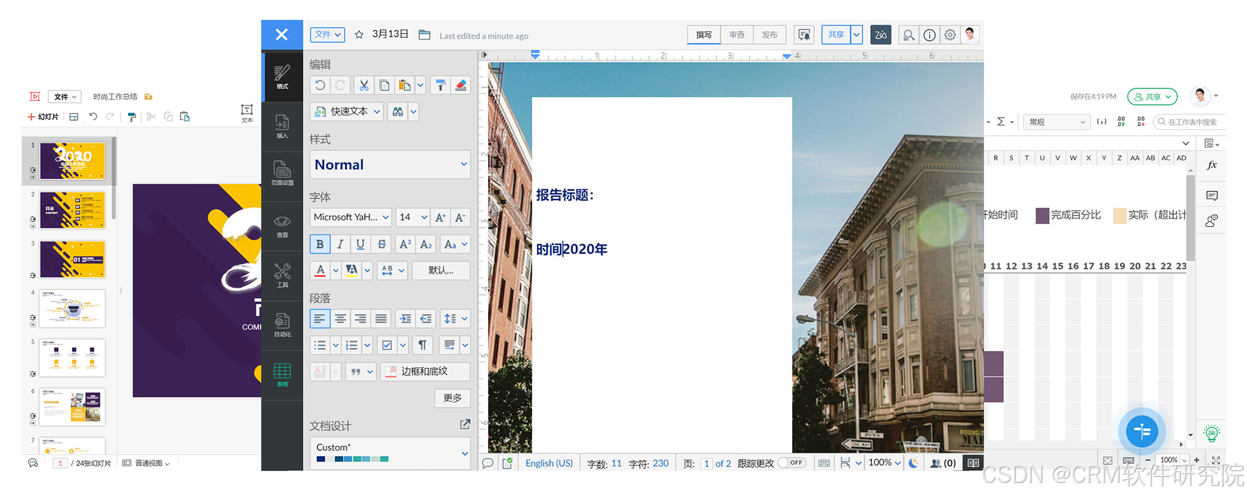The image size is (1247, 495).
Task: Switch to the 发布 tab
Action: tap(770, 35)
